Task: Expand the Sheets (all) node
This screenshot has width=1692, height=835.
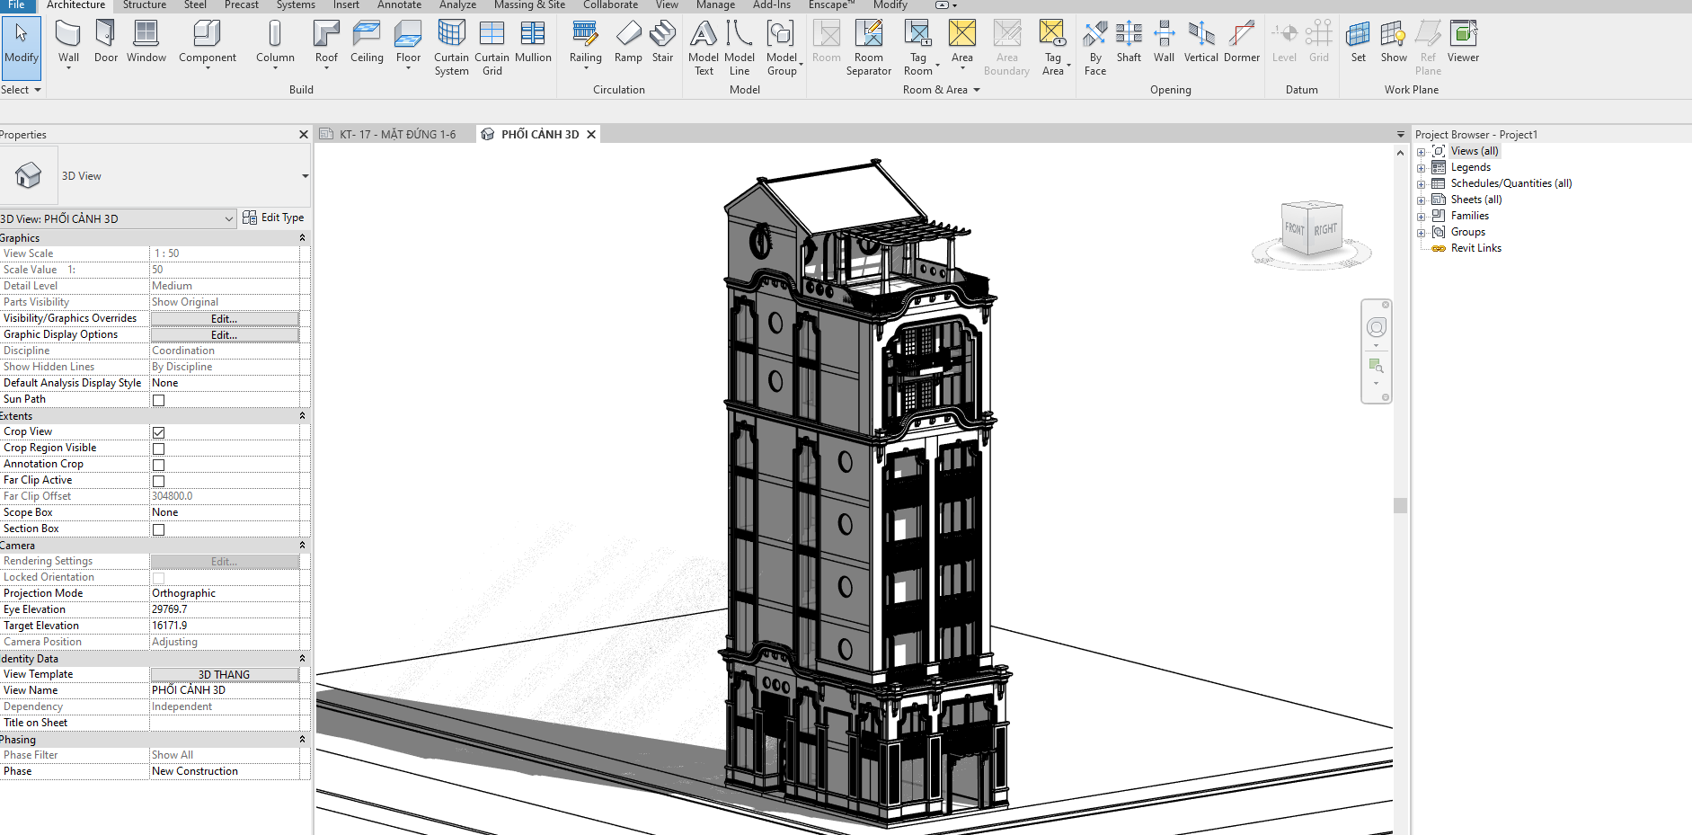Action: 1422,200
